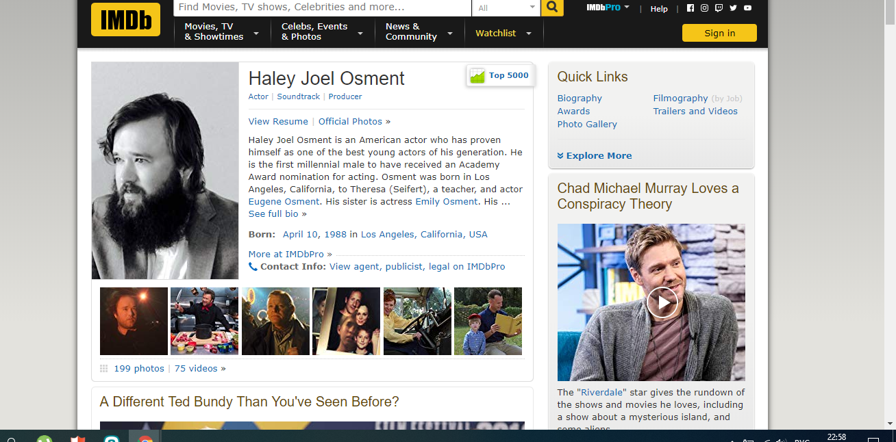Screen dimensions: 896x442
Task: Open the Official Photos link
Action: 350,122
